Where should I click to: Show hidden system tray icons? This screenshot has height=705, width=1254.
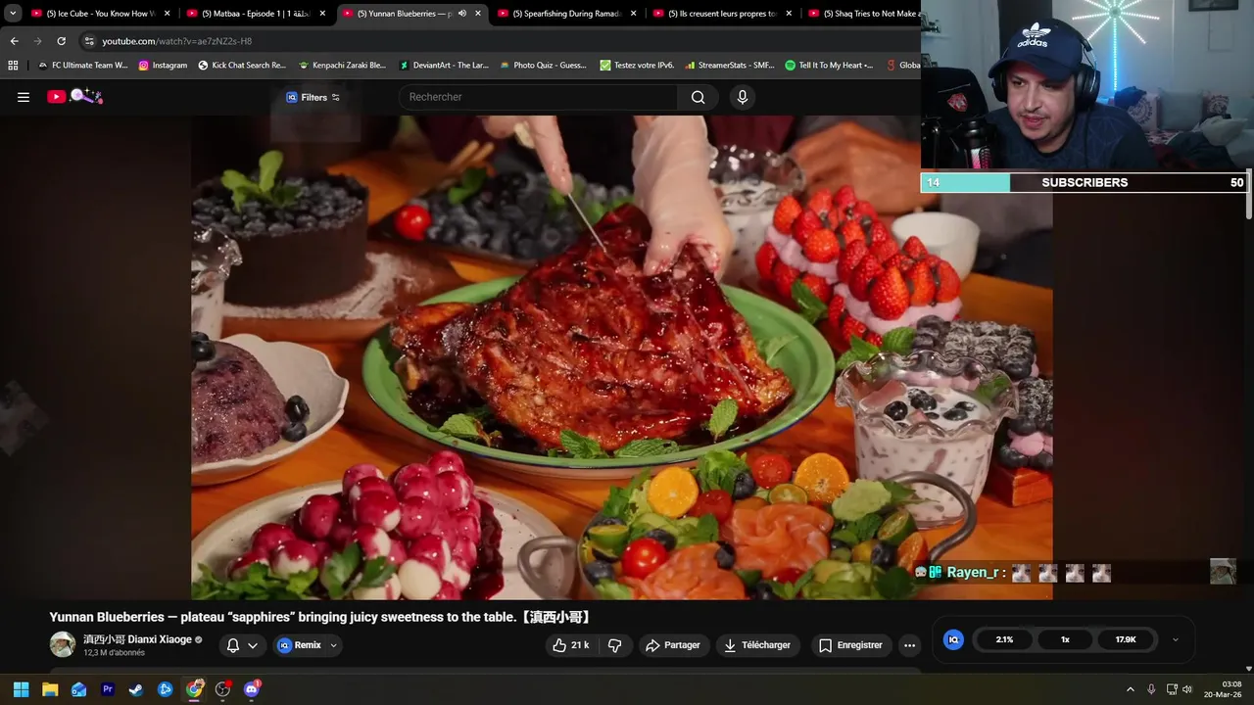(1130, 689)
